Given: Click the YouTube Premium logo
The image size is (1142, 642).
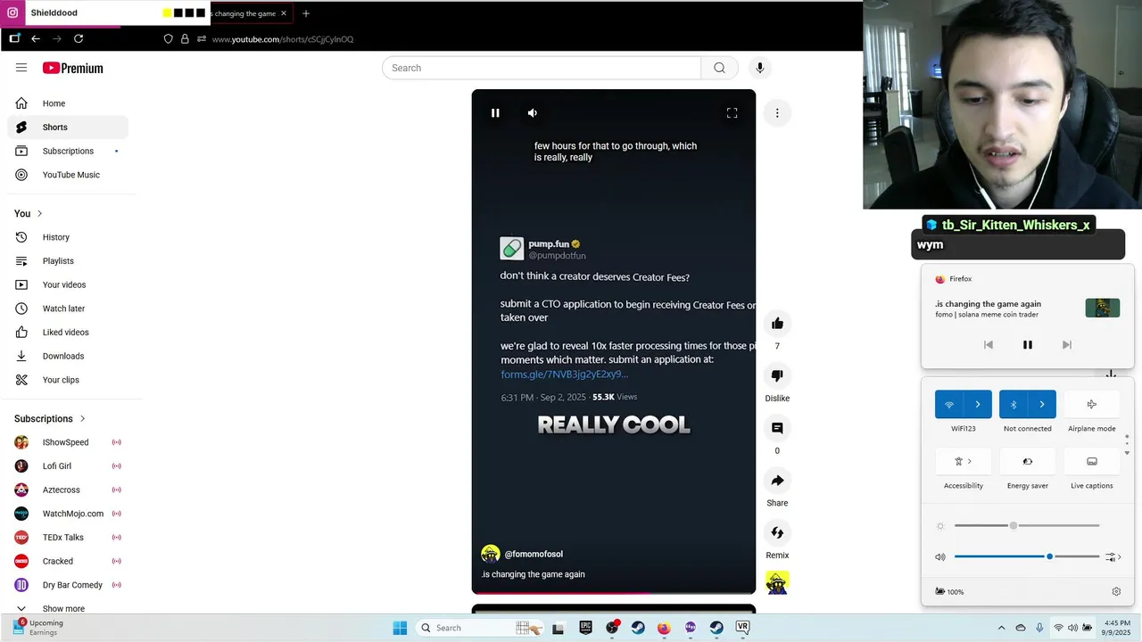Looking at the screenshot, I should [x=73, y=68].
